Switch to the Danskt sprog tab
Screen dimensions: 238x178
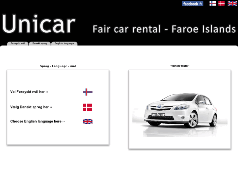(40, 43)
